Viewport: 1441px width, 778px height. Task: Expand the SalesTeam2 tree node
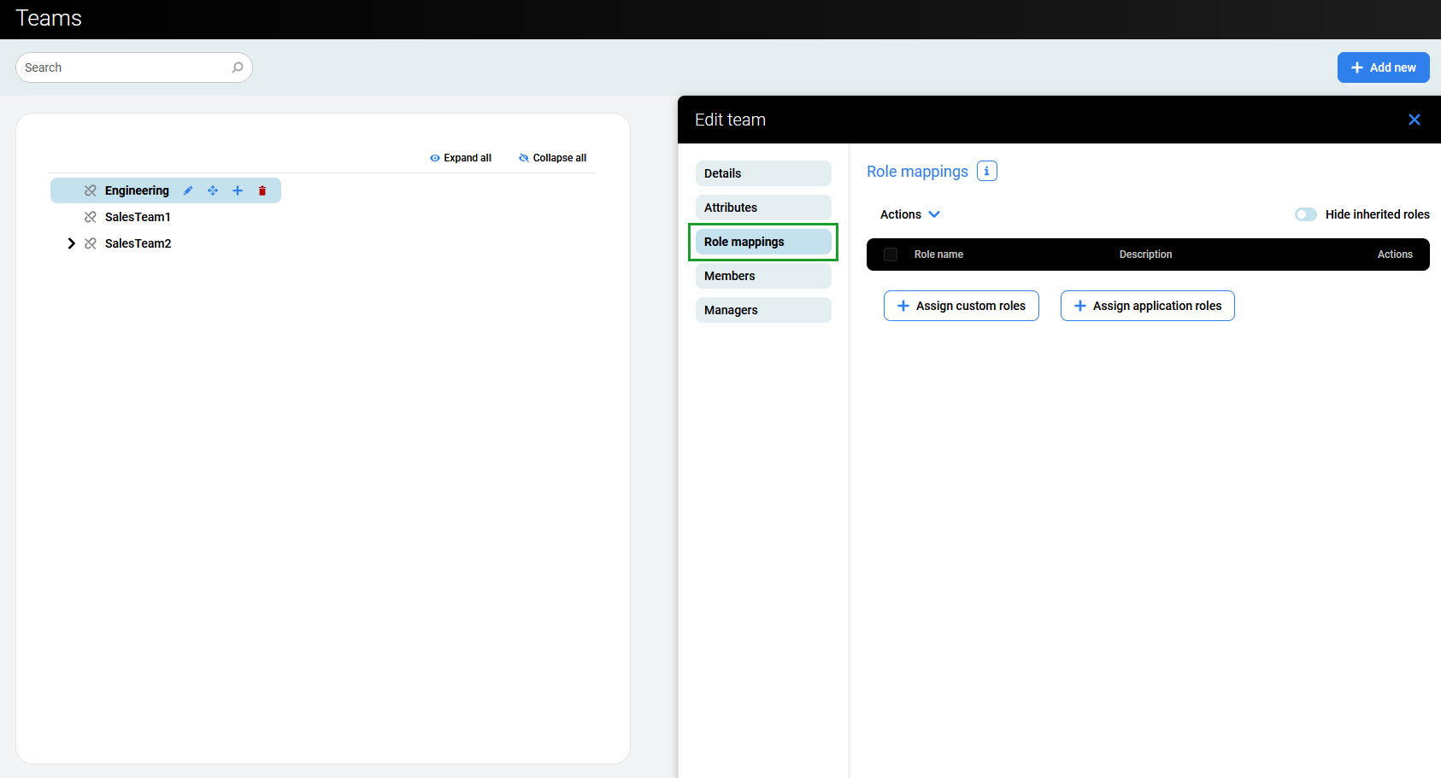point(71,243)
